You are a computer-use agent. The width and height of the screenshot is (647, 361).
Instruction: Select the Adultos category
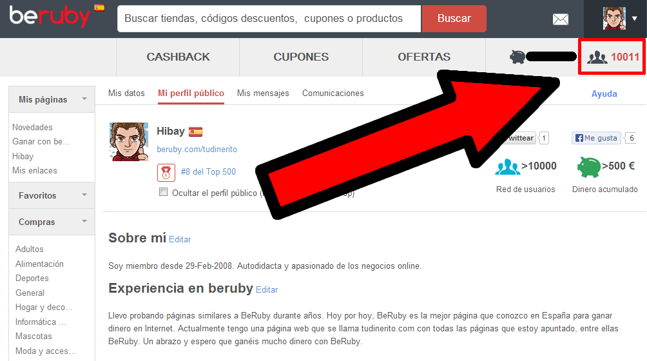click(29, 249)
